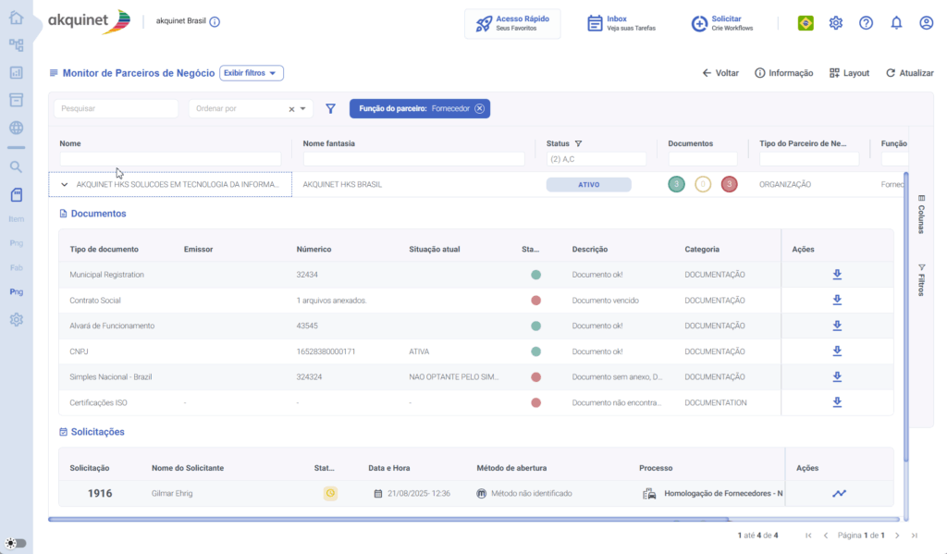Click Homologação de Fornecedores process
The image size is (947, 554).
[723, 494]
